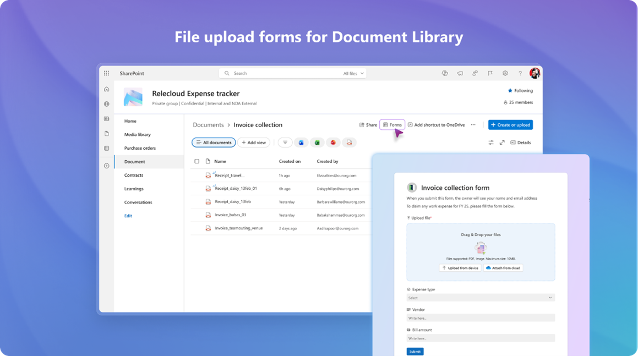Image resolution: width=638 pixels, height=356 pixels.
Task: Open Learnings in site navigation
Action: click(x=134, y=189)
